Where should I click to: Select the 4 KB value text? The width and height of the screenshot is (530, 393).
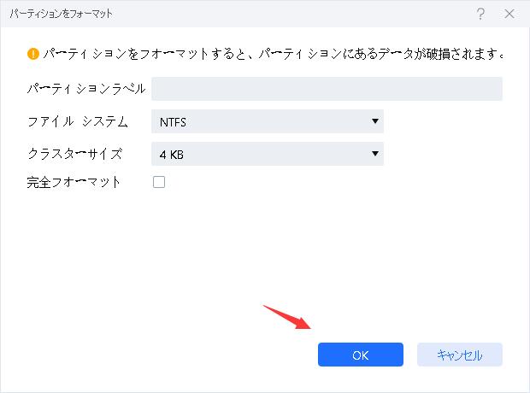coord(171,155)
